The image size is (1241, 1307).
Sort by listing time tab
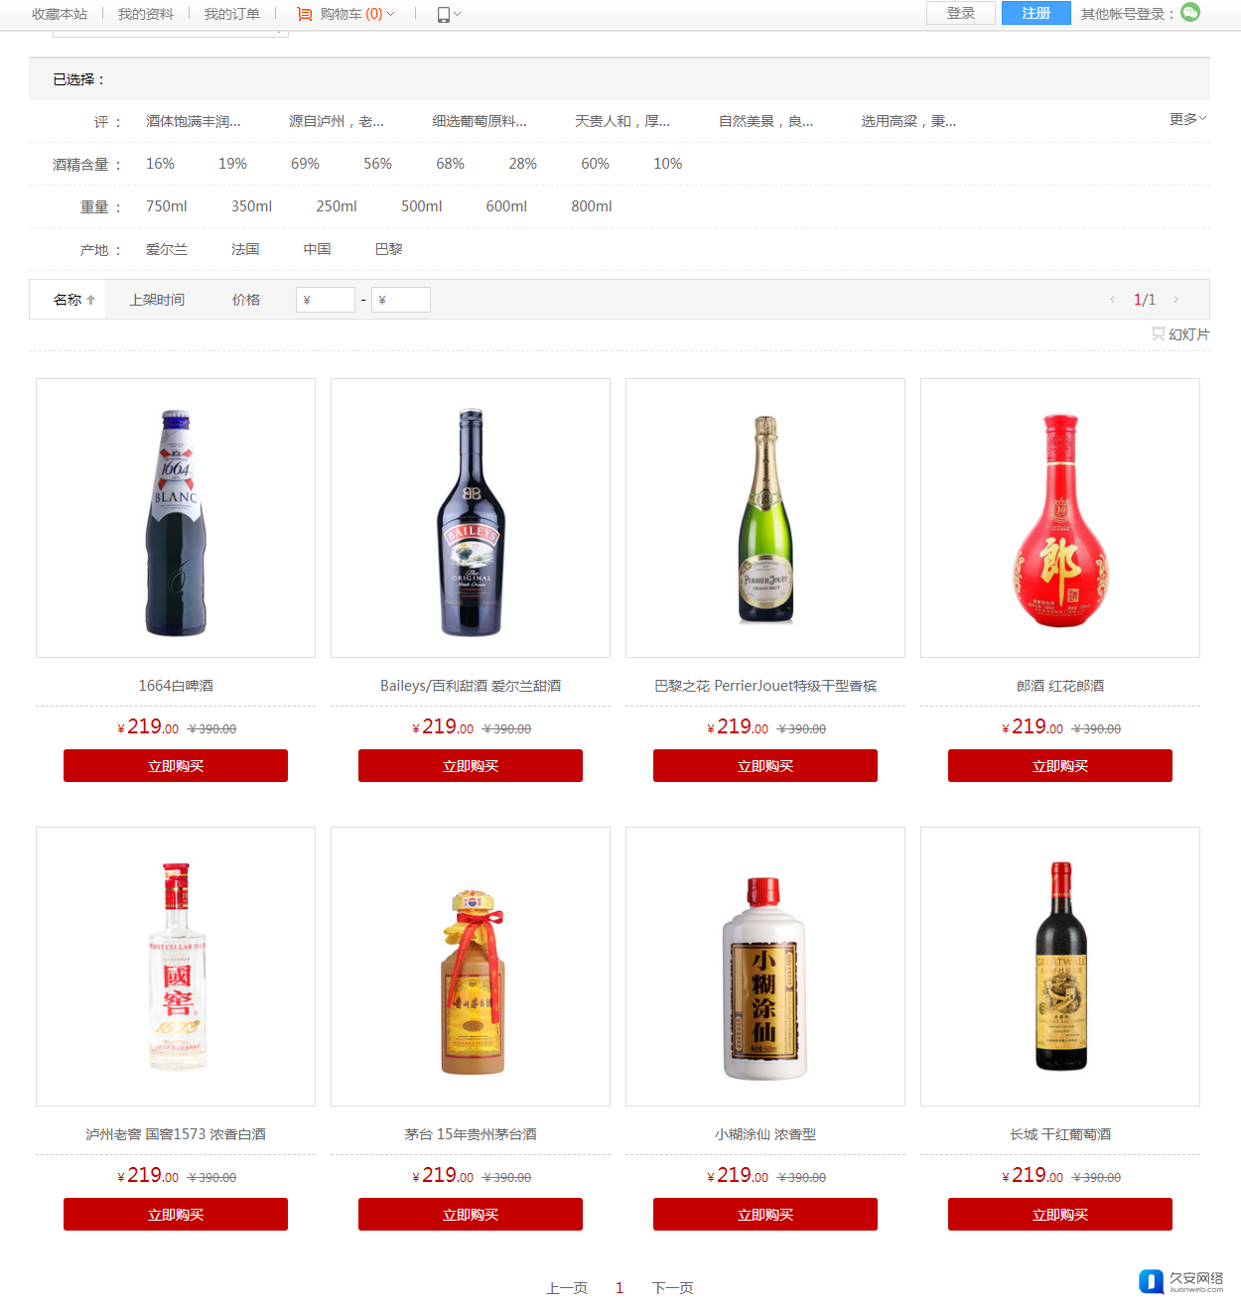click(x=157, y=300)
